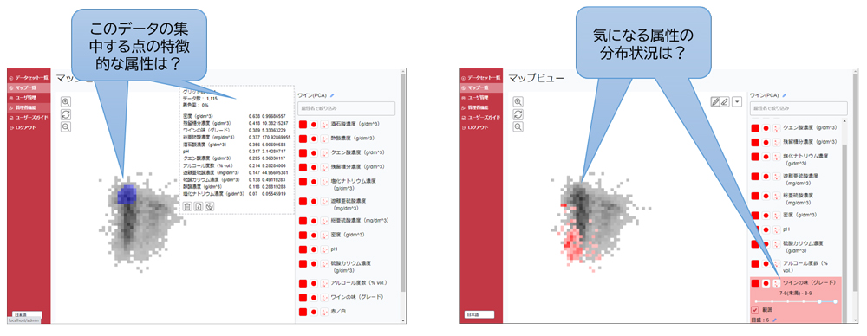Click the distribution icon beside 酢酸濃度
The height and width of the screenshot is (336, 867).
(x=324, y=139)
